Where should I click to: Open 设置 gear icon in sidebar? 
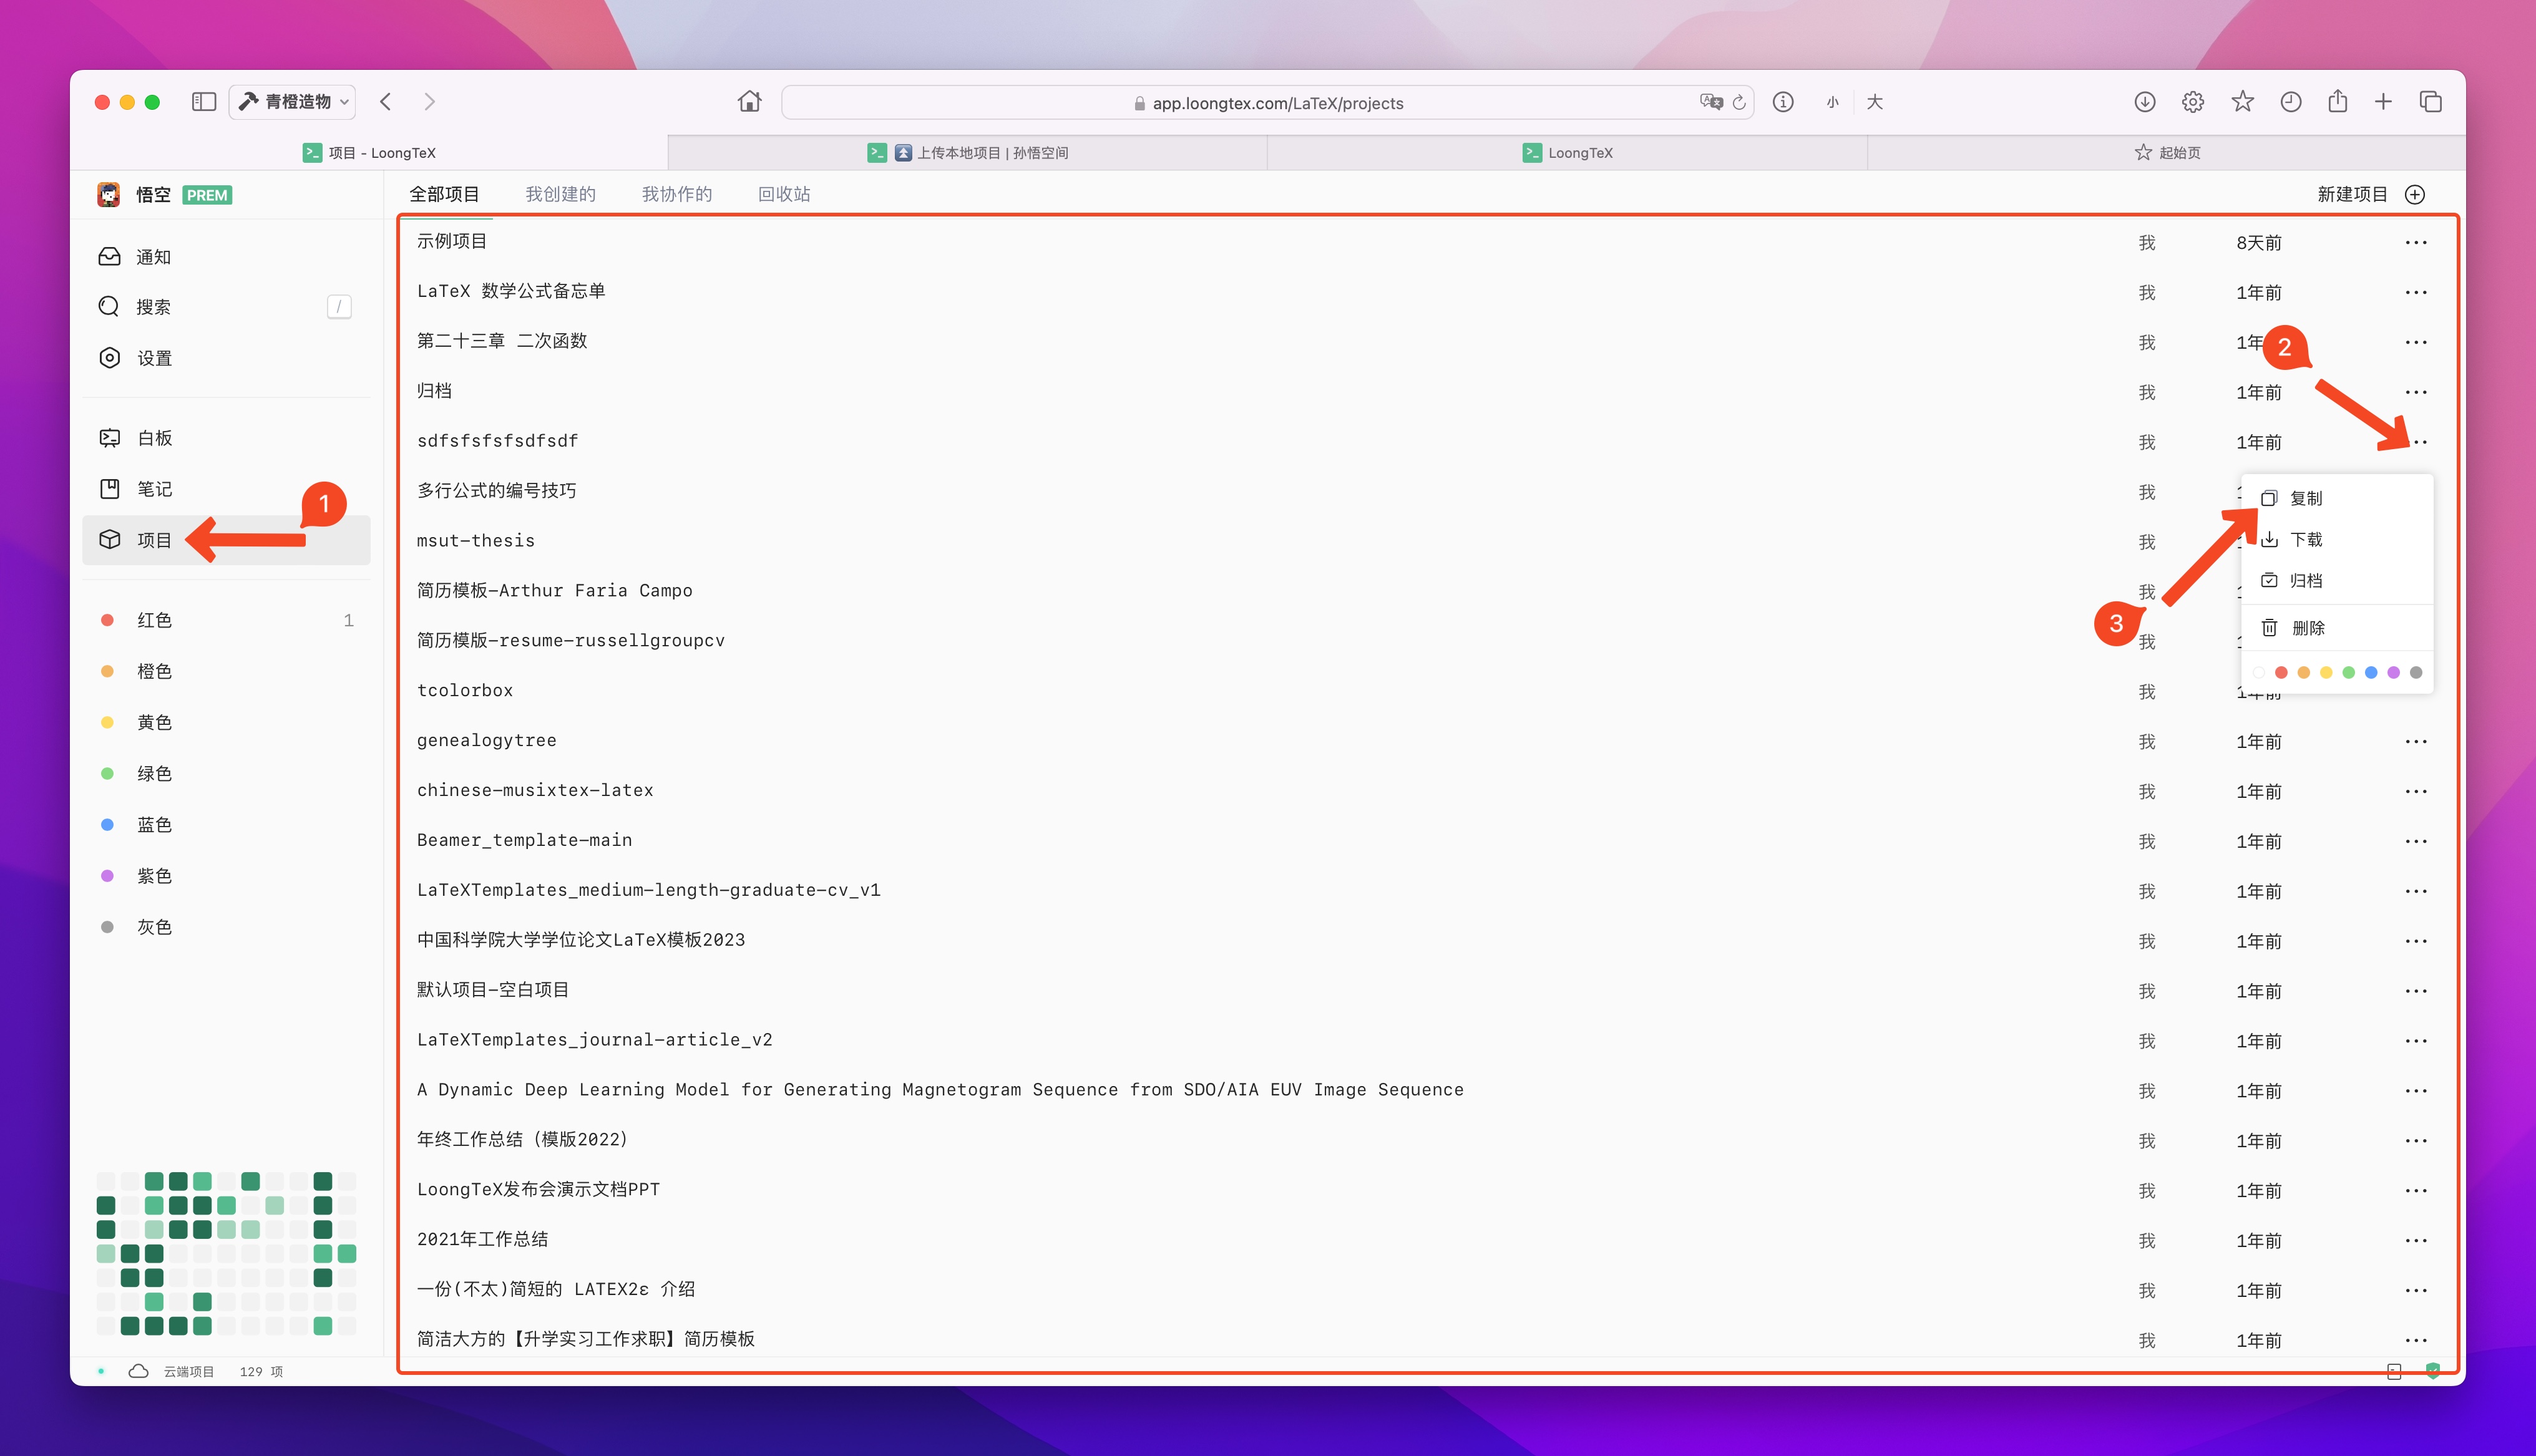(x=110, y=358)
